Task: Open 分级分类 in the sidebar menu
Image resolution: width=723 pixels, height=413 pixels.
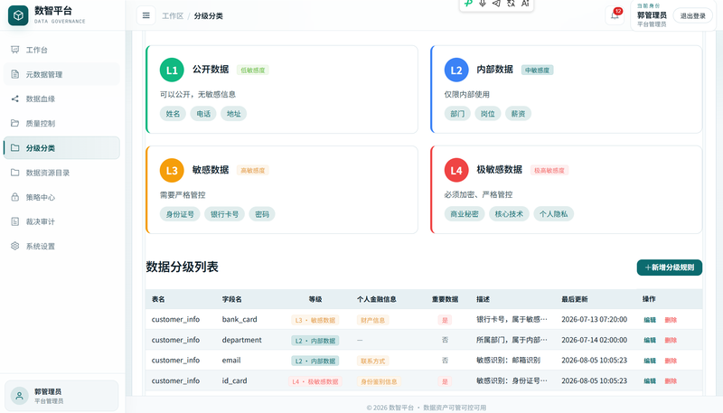Action: (61, 148)
